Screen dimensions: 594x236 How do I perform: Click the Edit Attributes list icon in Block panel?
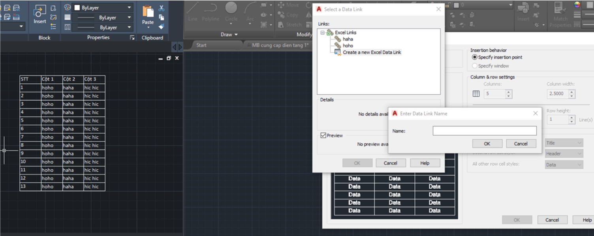pos(53,27)
